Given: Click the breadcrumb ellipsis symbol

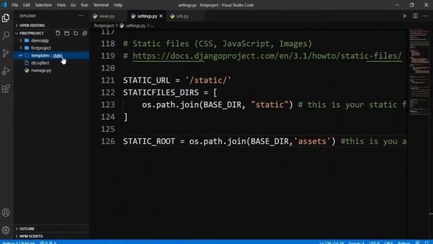Looking at the screenshot, I should [152, 26].
